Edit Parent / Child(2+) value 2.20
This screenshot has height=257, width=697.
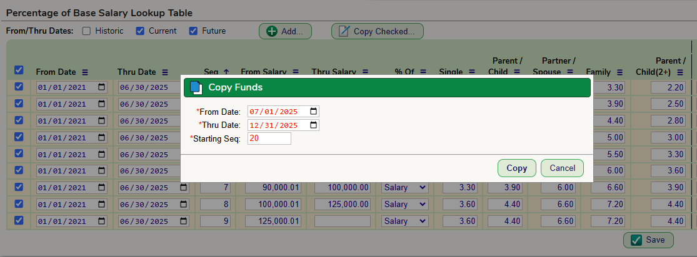point(668,87)
